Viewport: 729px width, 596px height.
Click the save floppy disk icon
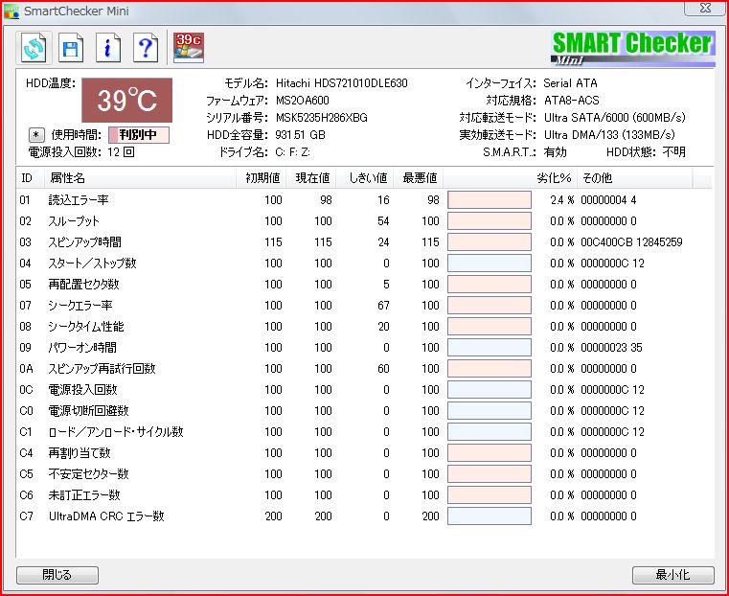70,47
